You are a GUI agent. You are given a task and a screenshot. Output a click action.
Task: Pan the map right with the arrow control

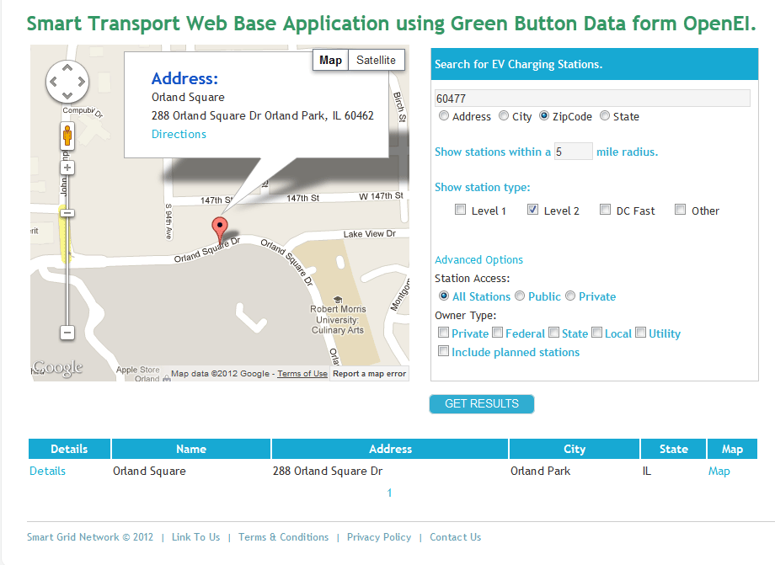[x=82, y=82]
